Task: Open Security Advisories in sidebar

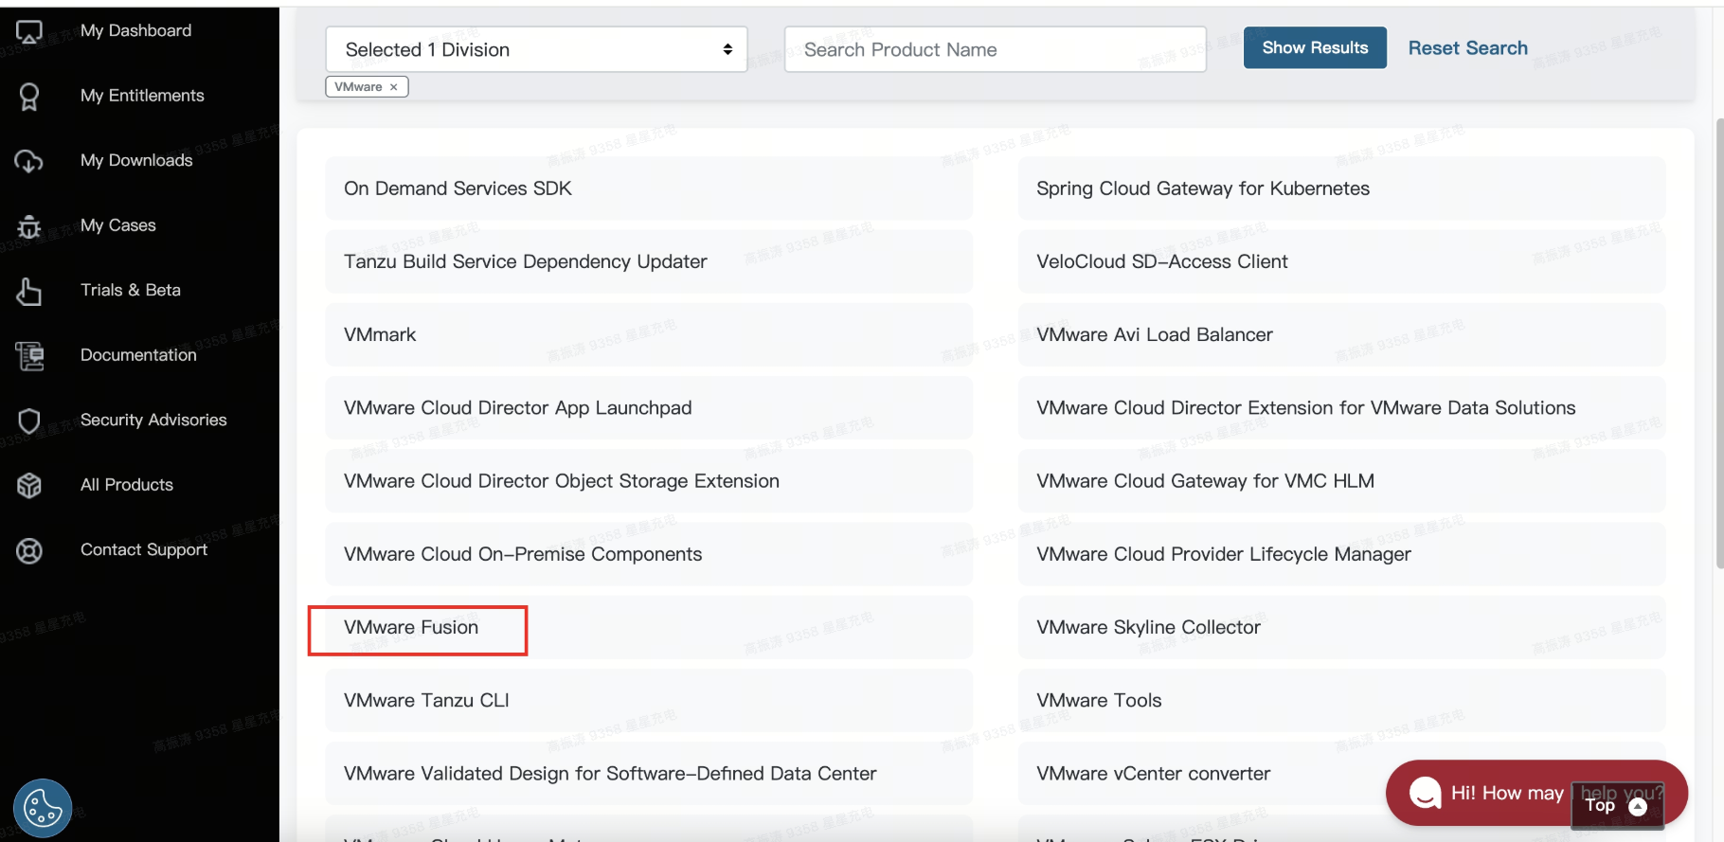Action: click(153, 420)
